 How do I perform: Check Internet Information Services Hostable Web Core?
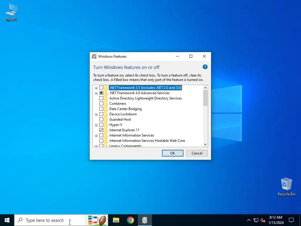(101, 141)
